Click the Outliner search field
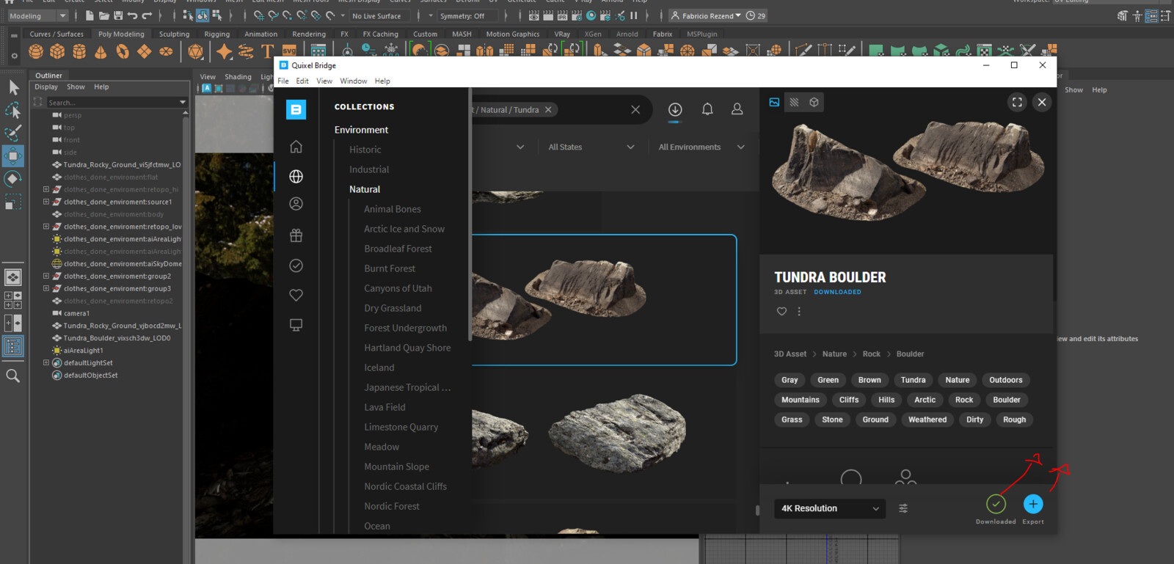 [x=112, y=103]
